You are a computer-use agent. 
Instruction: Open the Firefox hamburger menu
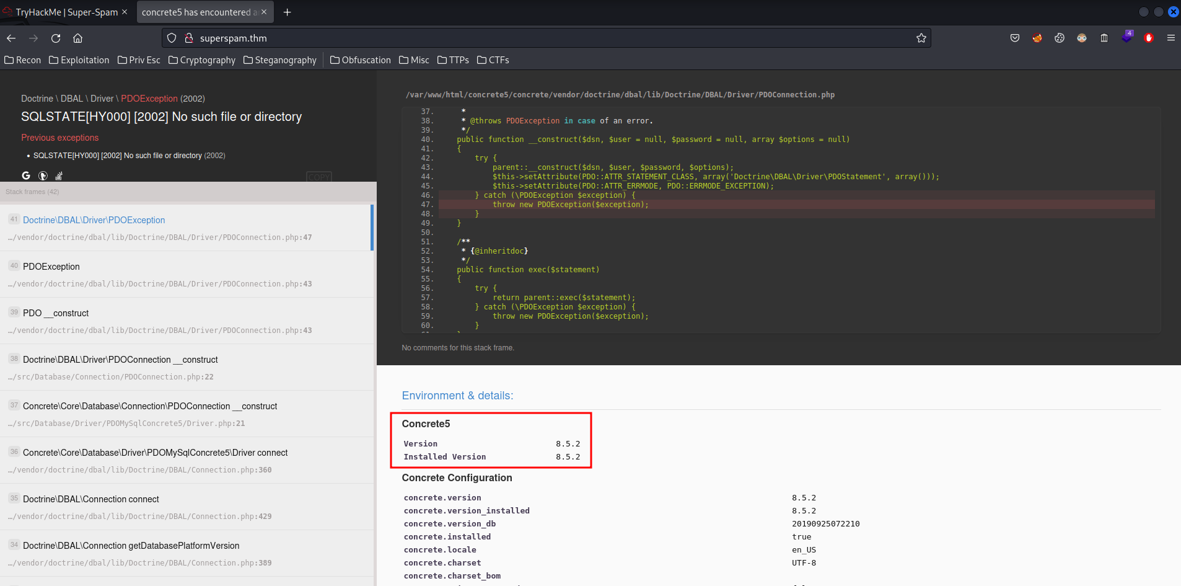click(x=1171, y=38)
